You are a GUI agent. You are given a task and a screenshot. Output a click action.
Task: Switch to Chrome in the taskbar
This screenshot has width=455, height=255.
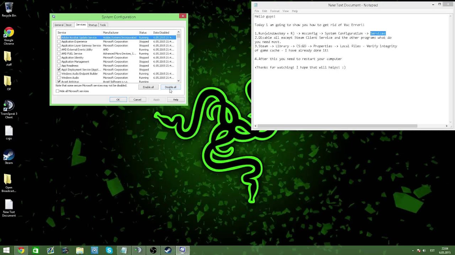pyautogui.click(x=21, y=250)
